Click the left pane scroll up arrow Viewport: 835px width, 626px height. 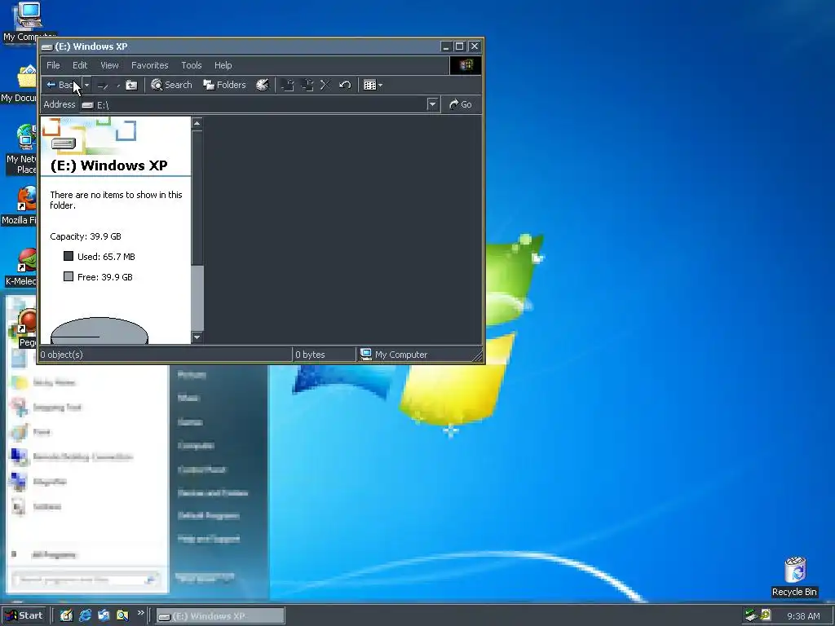click(x=197, y=124)
